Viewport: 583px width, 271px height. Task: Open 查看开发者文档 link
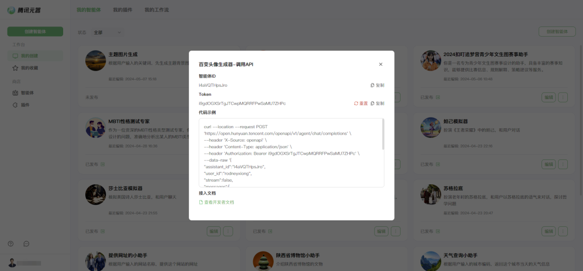216,203
